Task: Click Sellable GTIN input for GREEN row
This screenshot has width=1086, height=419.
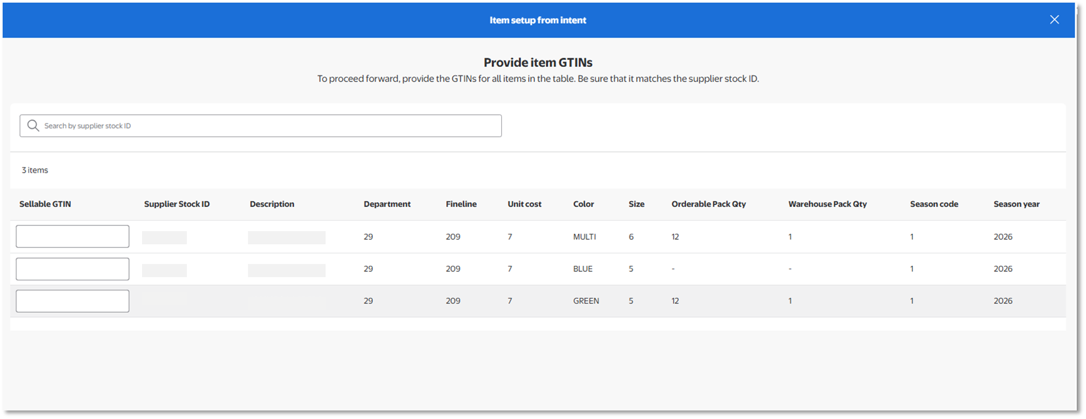Action: pyautogui.click(x=72, y=301)
